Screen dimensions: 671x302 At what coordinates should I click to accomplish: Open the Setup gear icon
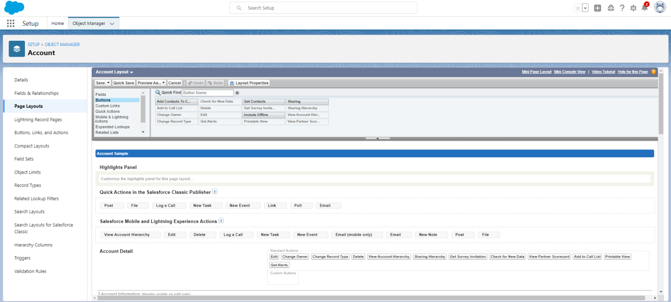[x=634, y=8]
